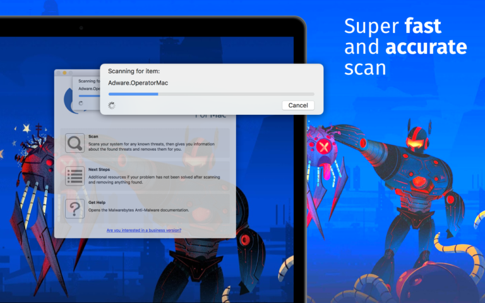Select the Scan option title
The image size is (485, 303).
pyautogui.click(x=93, y=136)
